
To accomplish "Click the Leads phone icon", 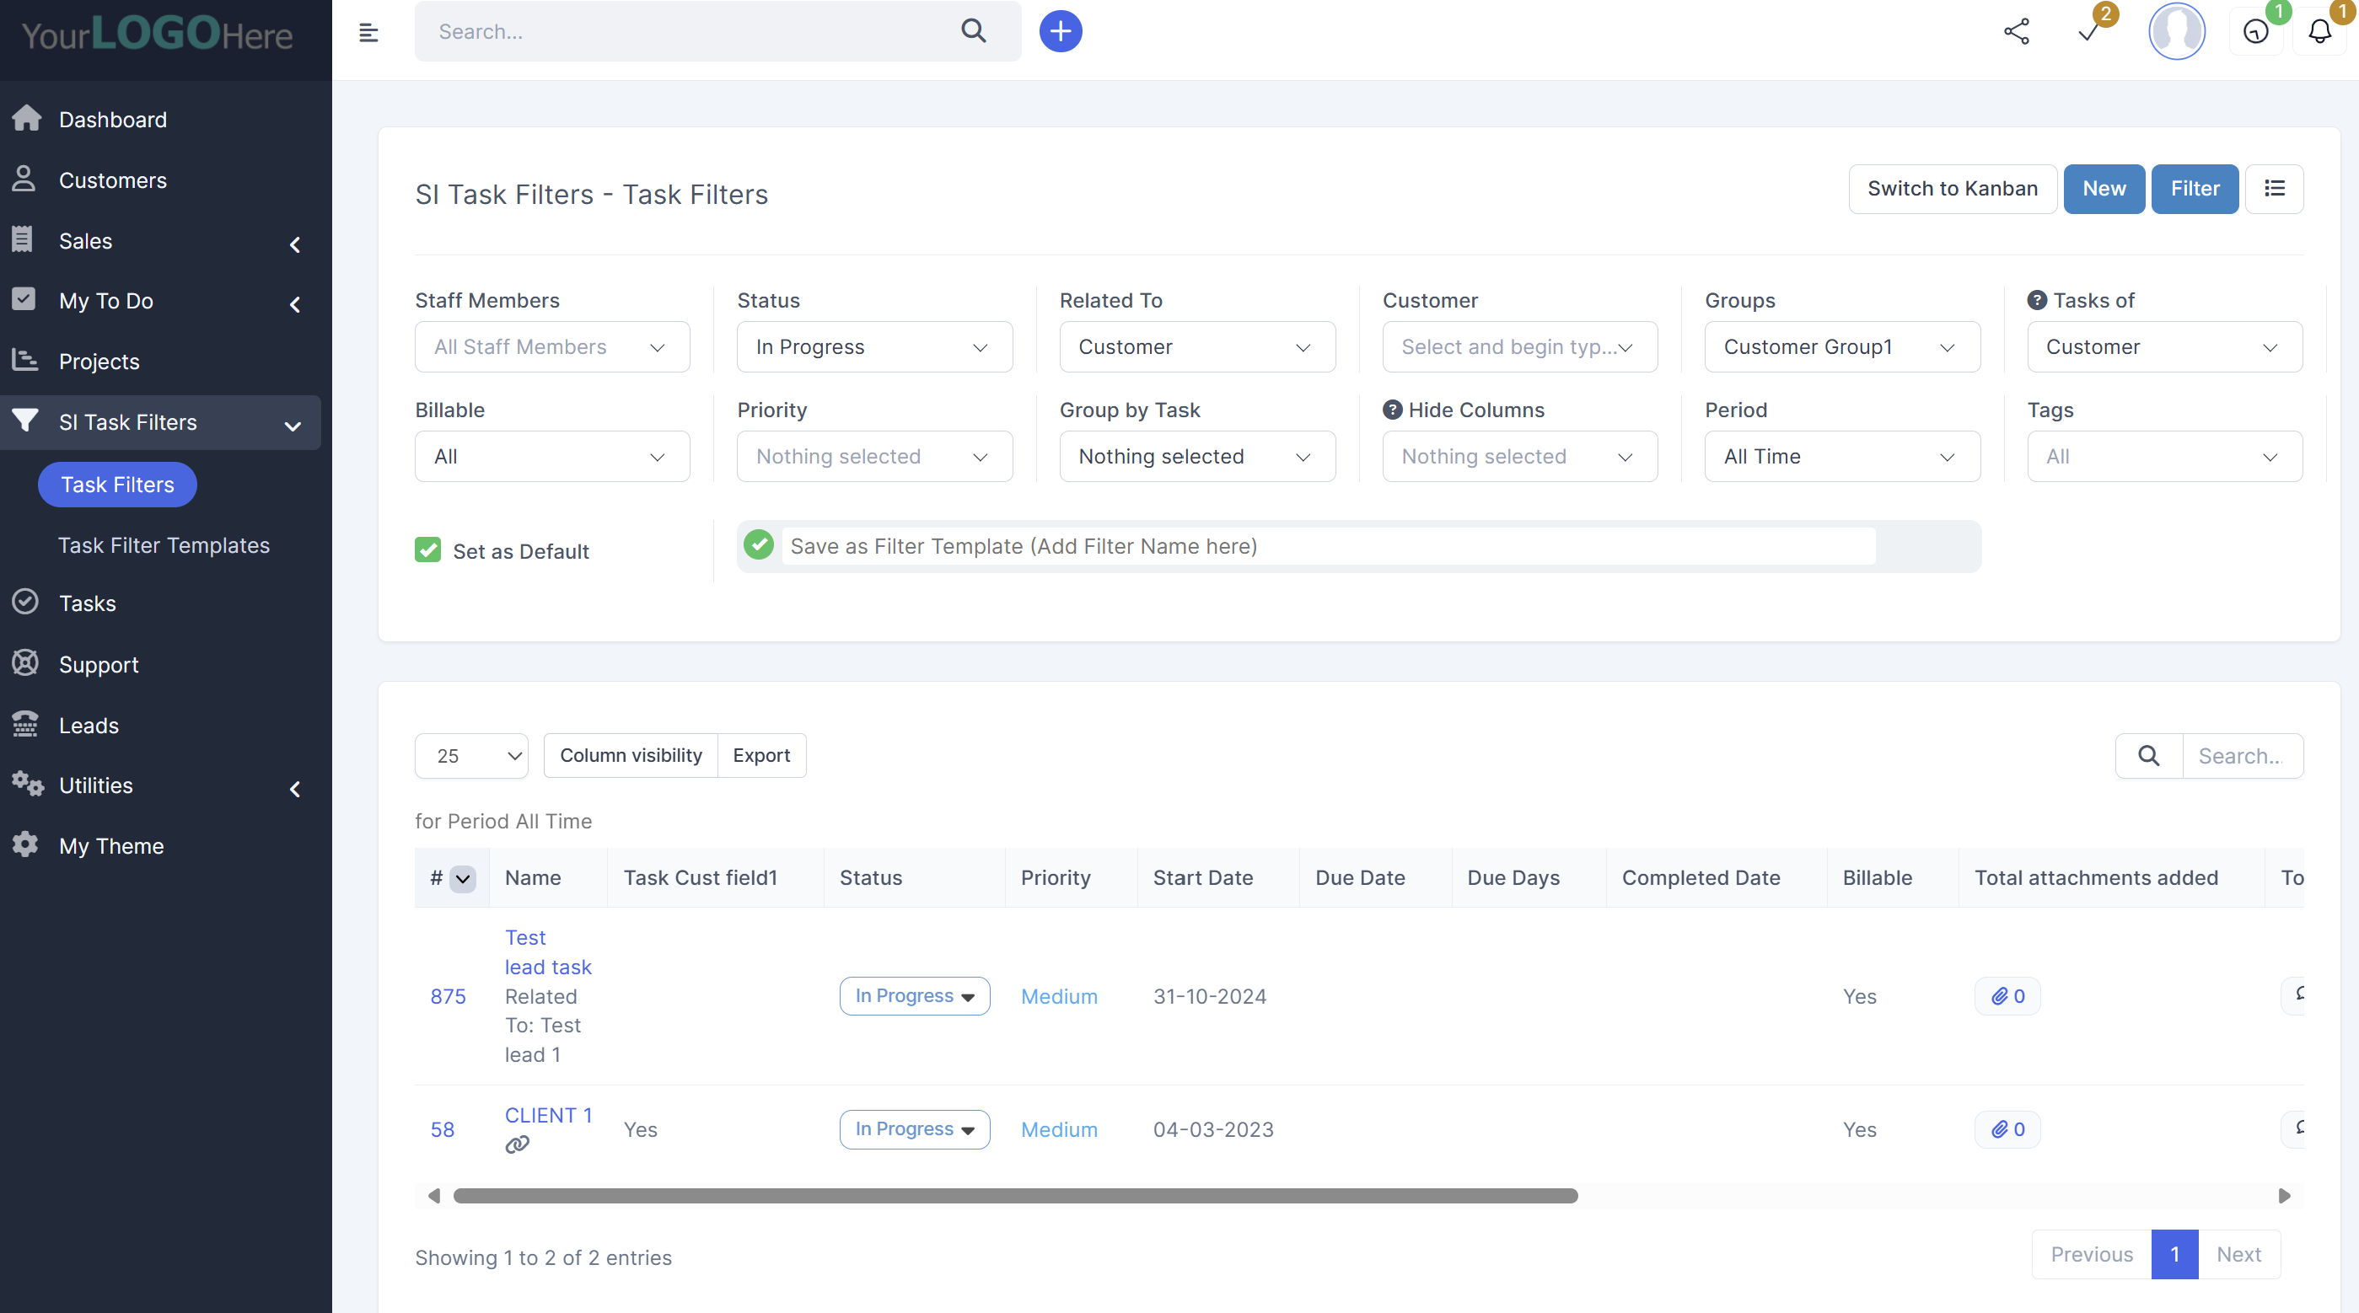I will [24, 724].
